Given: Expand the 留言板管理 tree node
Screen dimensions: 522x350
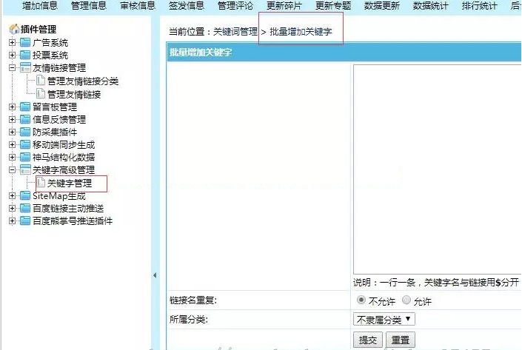Looking at the screenshot, I should coord(13,107).
